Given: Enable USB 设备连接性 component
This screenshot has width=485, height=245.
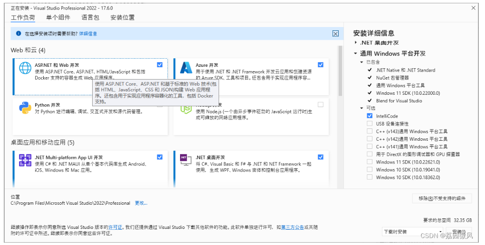Looking at the screenshot, I should 370,123.
